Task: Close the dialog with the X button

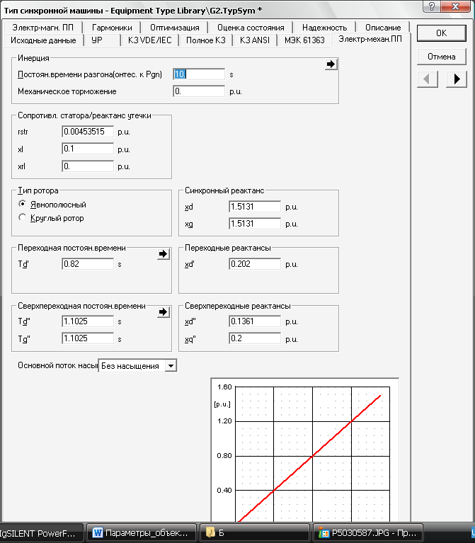Action: (456, 6)
